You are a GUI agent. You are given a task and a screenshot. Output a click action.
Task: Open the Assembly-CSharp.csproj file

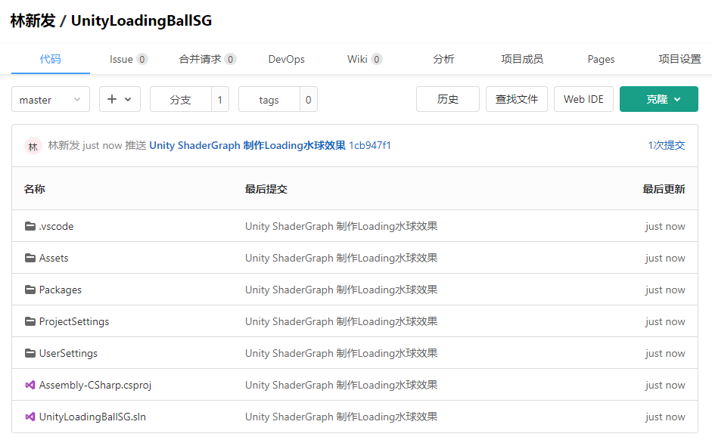click(95, 385)
